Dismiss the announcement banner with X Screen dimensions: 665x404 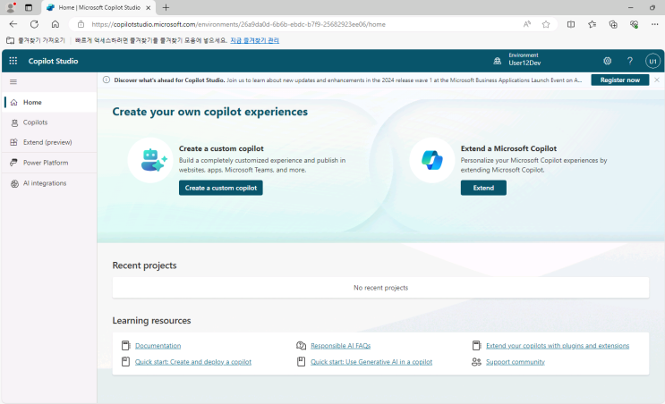click(x=657, y=80)
